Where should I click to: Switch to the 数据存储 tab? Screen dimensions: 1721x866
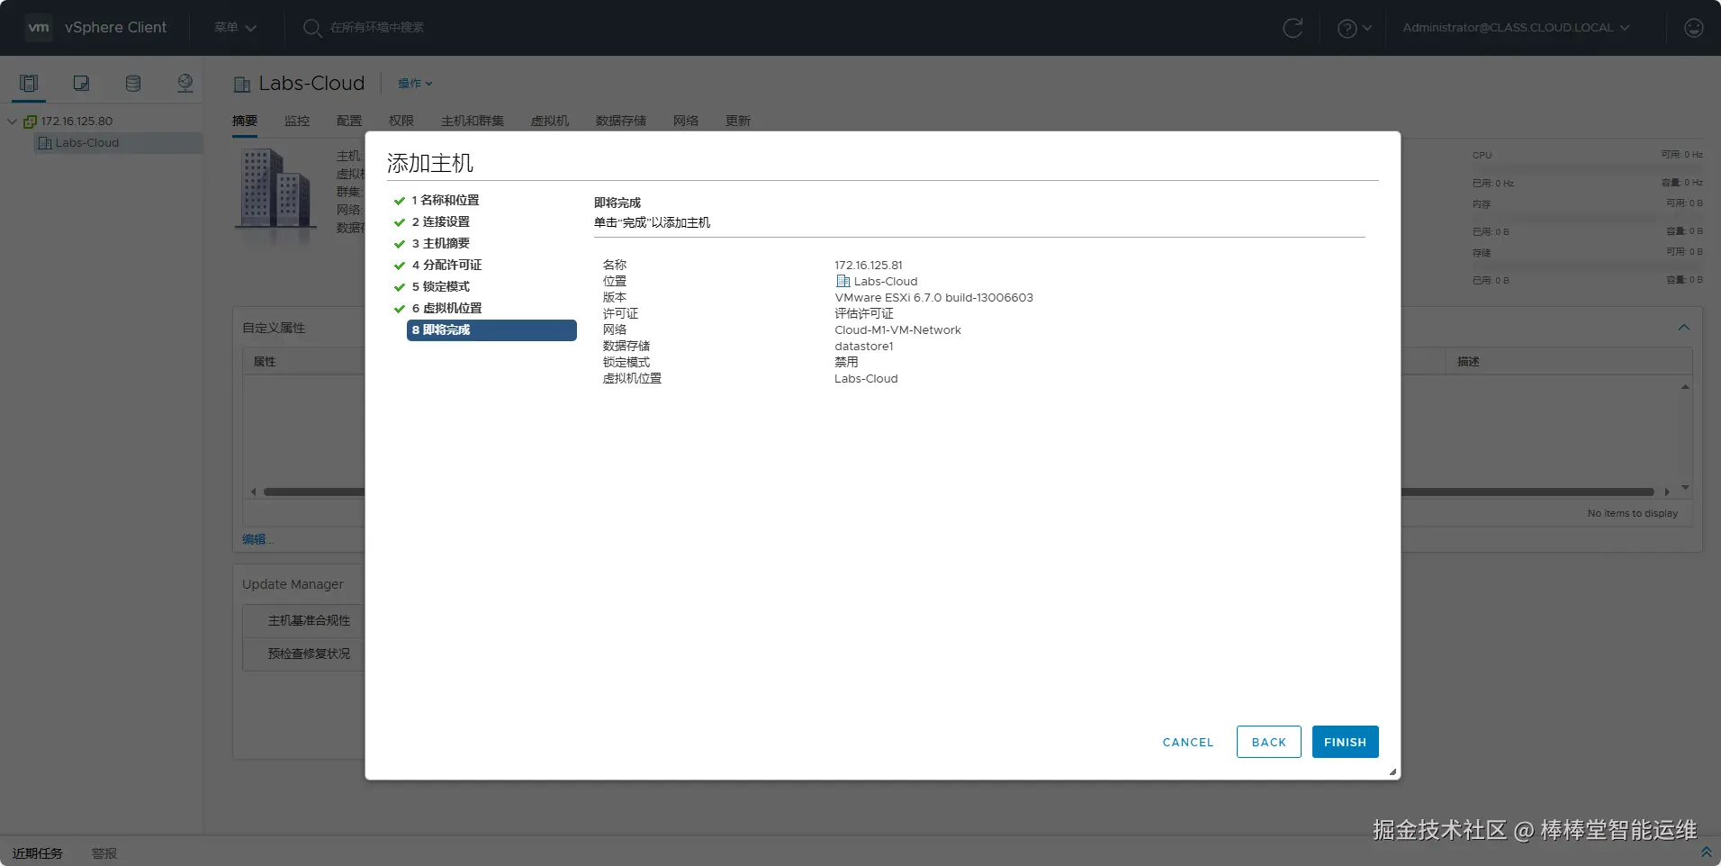pos(621,121)
